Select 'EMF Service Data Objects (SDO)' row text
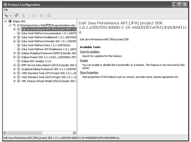The image size is (191, 142). pos(49,65)
